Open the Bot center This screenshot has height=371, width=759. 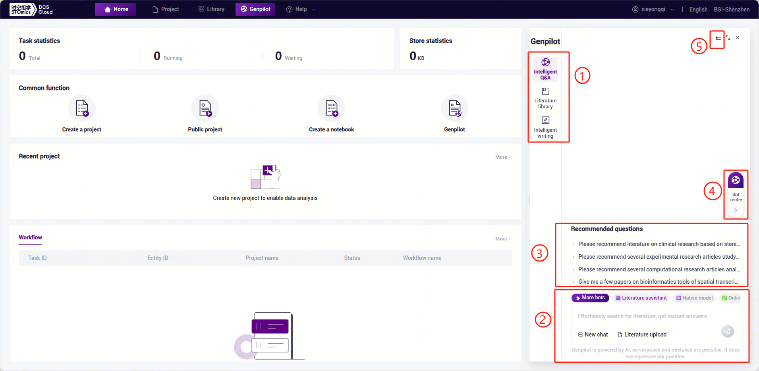click(x=736, y=187)
